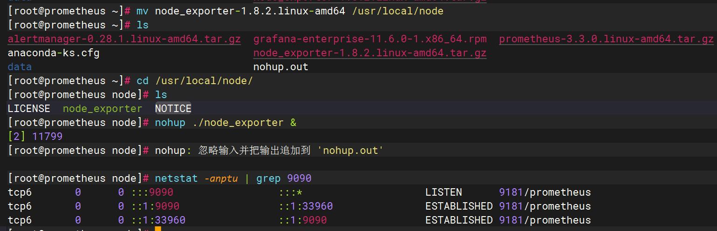This screenshot has width=717, height=231.
Task: Click ESTABLISHED in the ::1:9090 local address row
Action: pos(459,206)
